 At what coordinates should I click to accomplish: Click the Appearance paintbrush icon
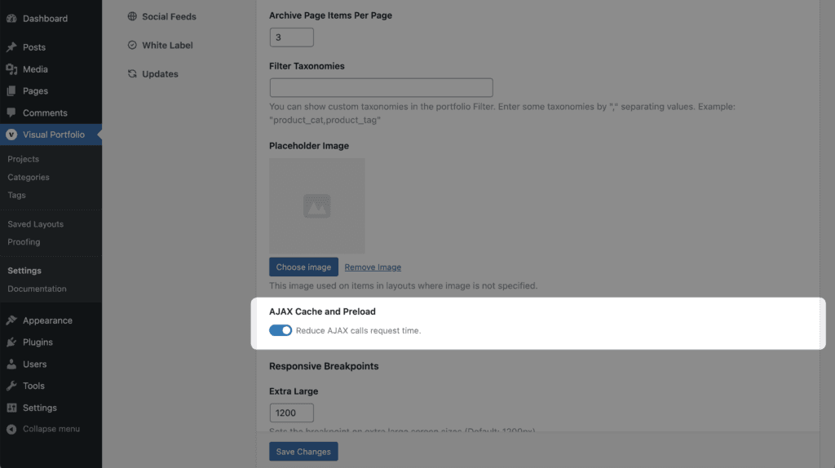point(11,320)
